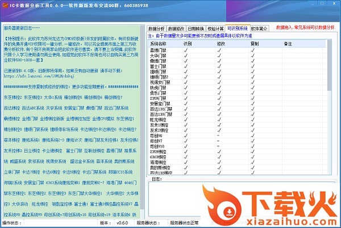Click the server log panel scrollbar
This screenshot has width=341, height=228.
(x=142, y=122)
